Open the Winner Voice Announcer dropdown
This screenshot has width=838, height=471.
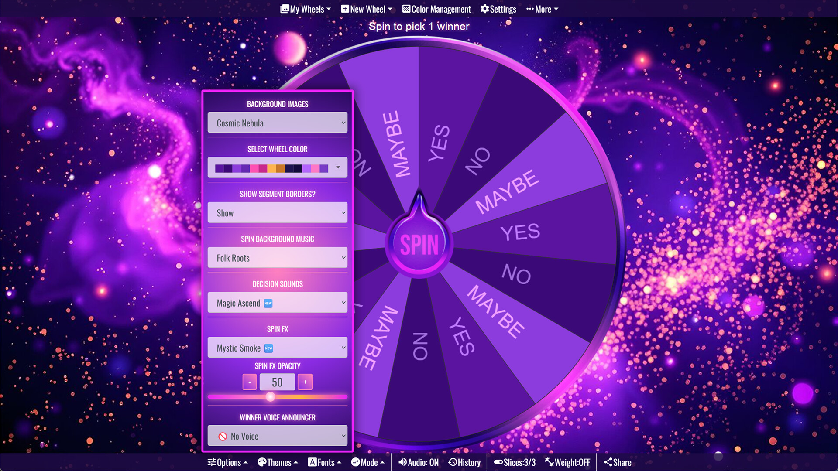pyautogui.click(x=277, y=436)
